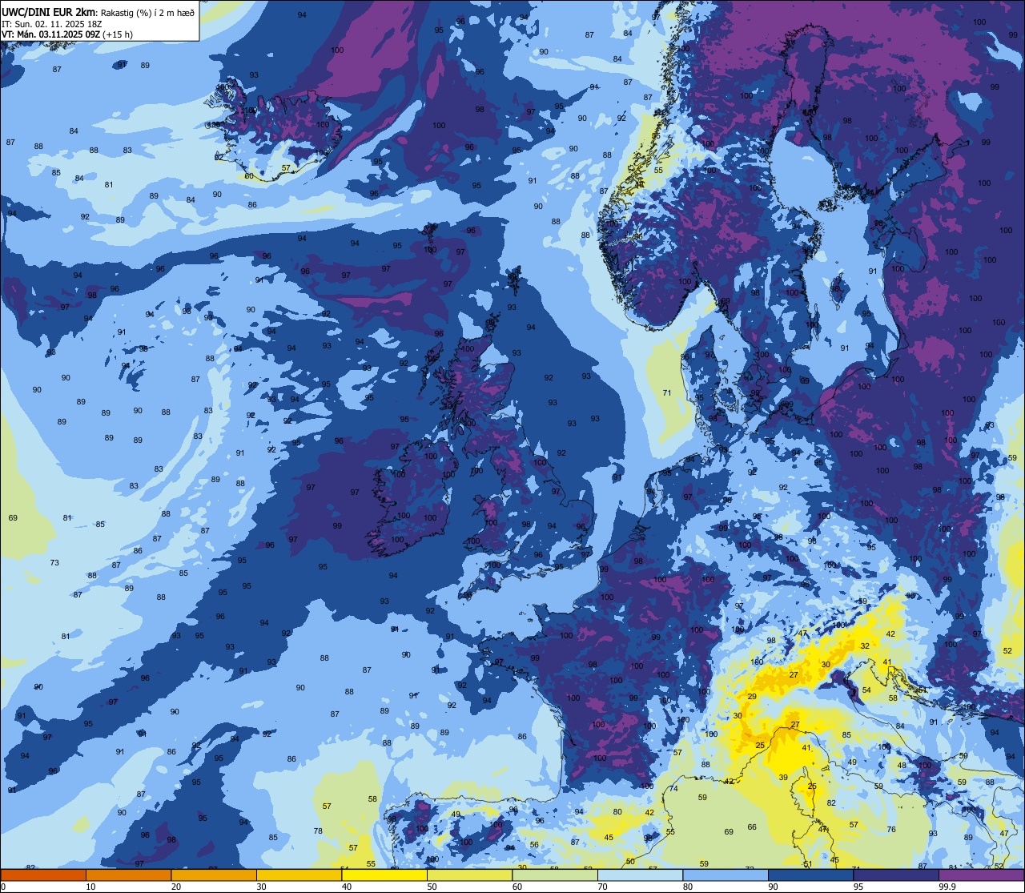The height and width of the screenshot is (893, 1025).
Task: Click the purple above-99.9 legend swatch
Action: (981, 875)
